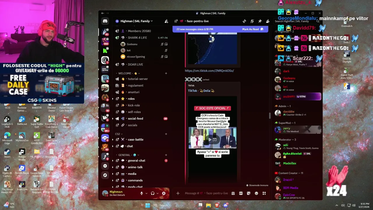This screenshot has height=210, width=373.
Task: Open Discord direct messages home icon
Action: coord(105,21)
